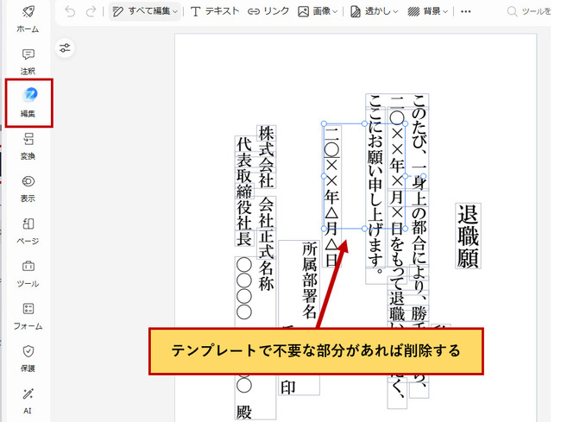
Task: Open the 透かし (Watermark) dropdown
Action: [375, 11]
